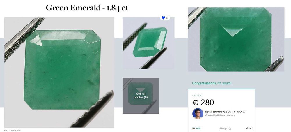
Task: Click the flag icon beside YOU bidder
Action: pos(194,129)
